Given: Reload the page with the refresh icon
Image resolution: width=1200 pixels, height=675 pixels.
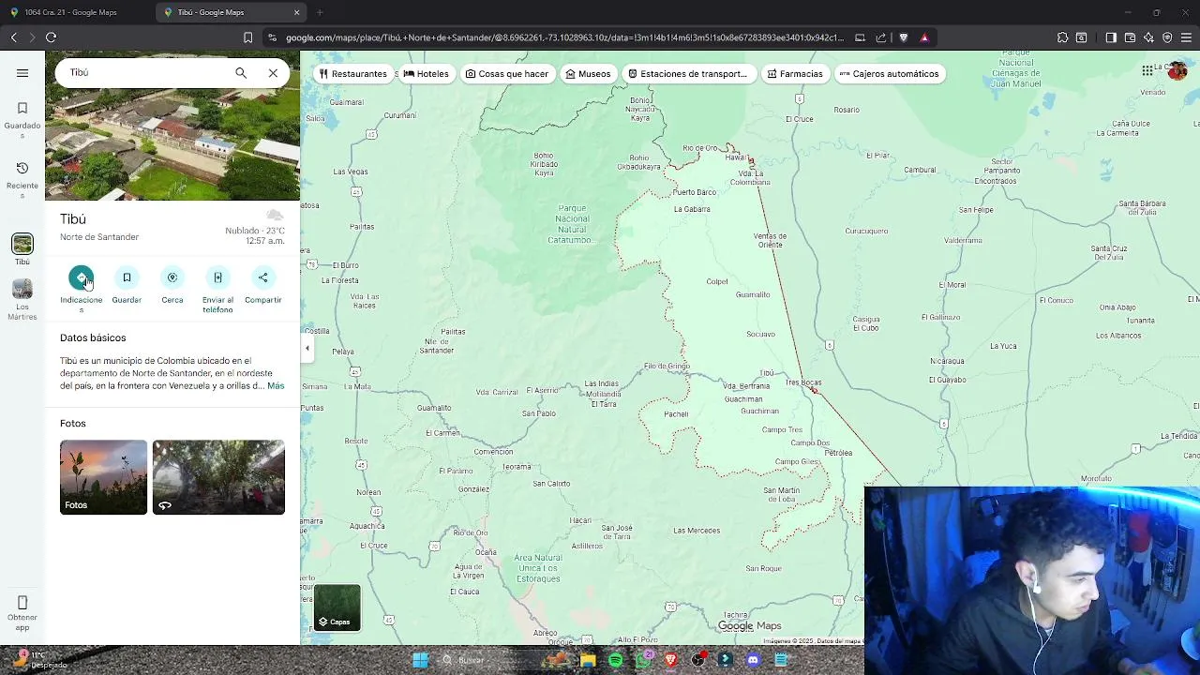Looking at the screenshot, I should [x=51, y=37].
